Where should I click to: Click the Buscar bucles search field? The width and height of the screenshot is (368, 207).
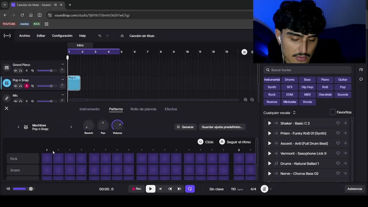pyautogui.click(x=307, y=70)
